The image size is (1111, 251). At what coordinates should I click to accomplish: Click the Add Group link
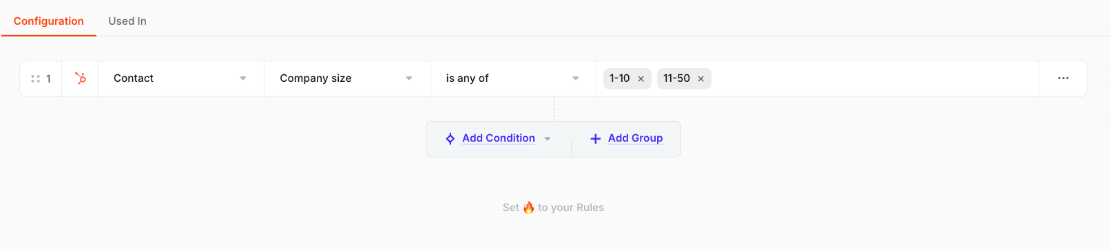pos(635,138)
